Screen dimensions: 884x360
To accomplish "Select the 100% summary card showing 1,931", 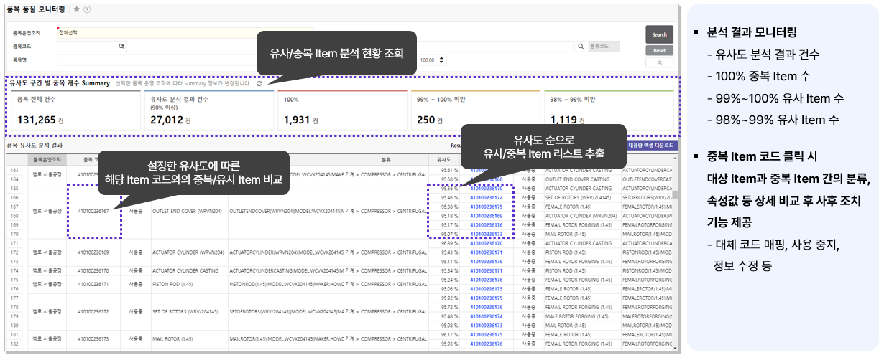I will tap(341, 110).
